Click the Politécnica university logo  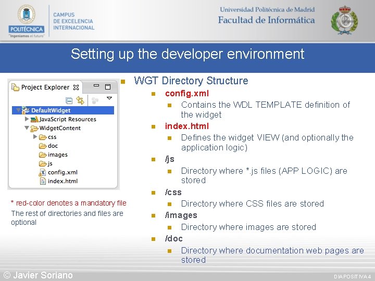coord(27,21)
